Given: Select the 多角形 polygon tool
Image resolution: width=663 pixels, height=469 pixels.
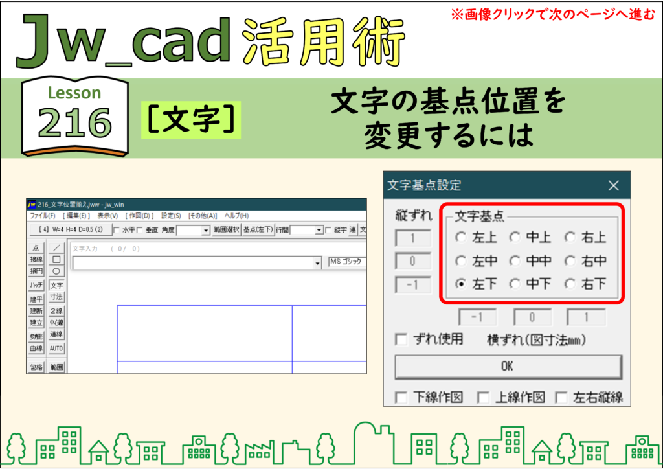Looking at the screenshot, I should tap(36, 337).
